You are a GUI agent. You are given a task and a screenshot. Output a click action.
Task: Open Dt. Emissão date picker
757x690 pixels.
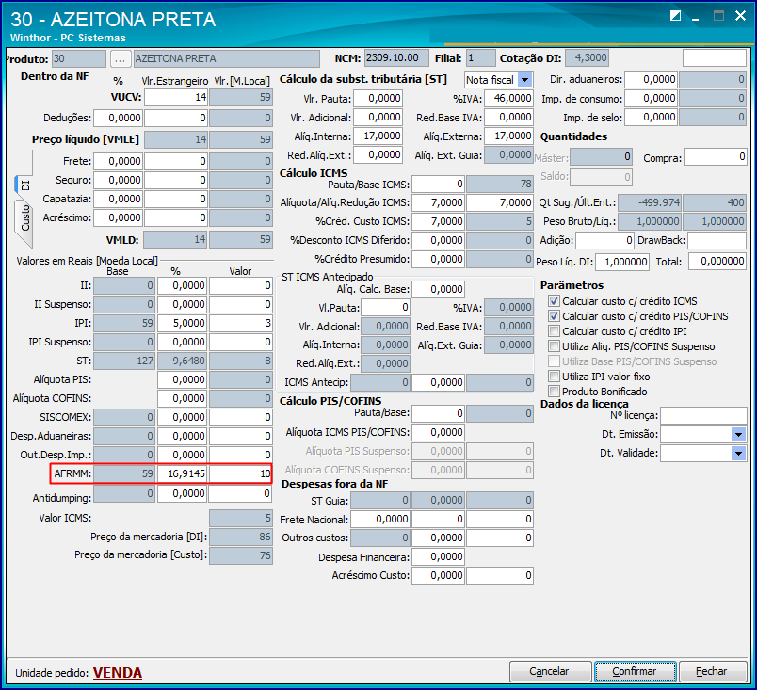(738, 435)
